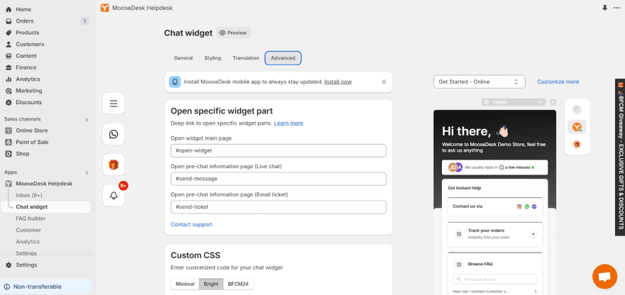Viewport: 625px width, 295px height.
Task: Open the notification bell with 9+ badge
Action: [114, 196]
